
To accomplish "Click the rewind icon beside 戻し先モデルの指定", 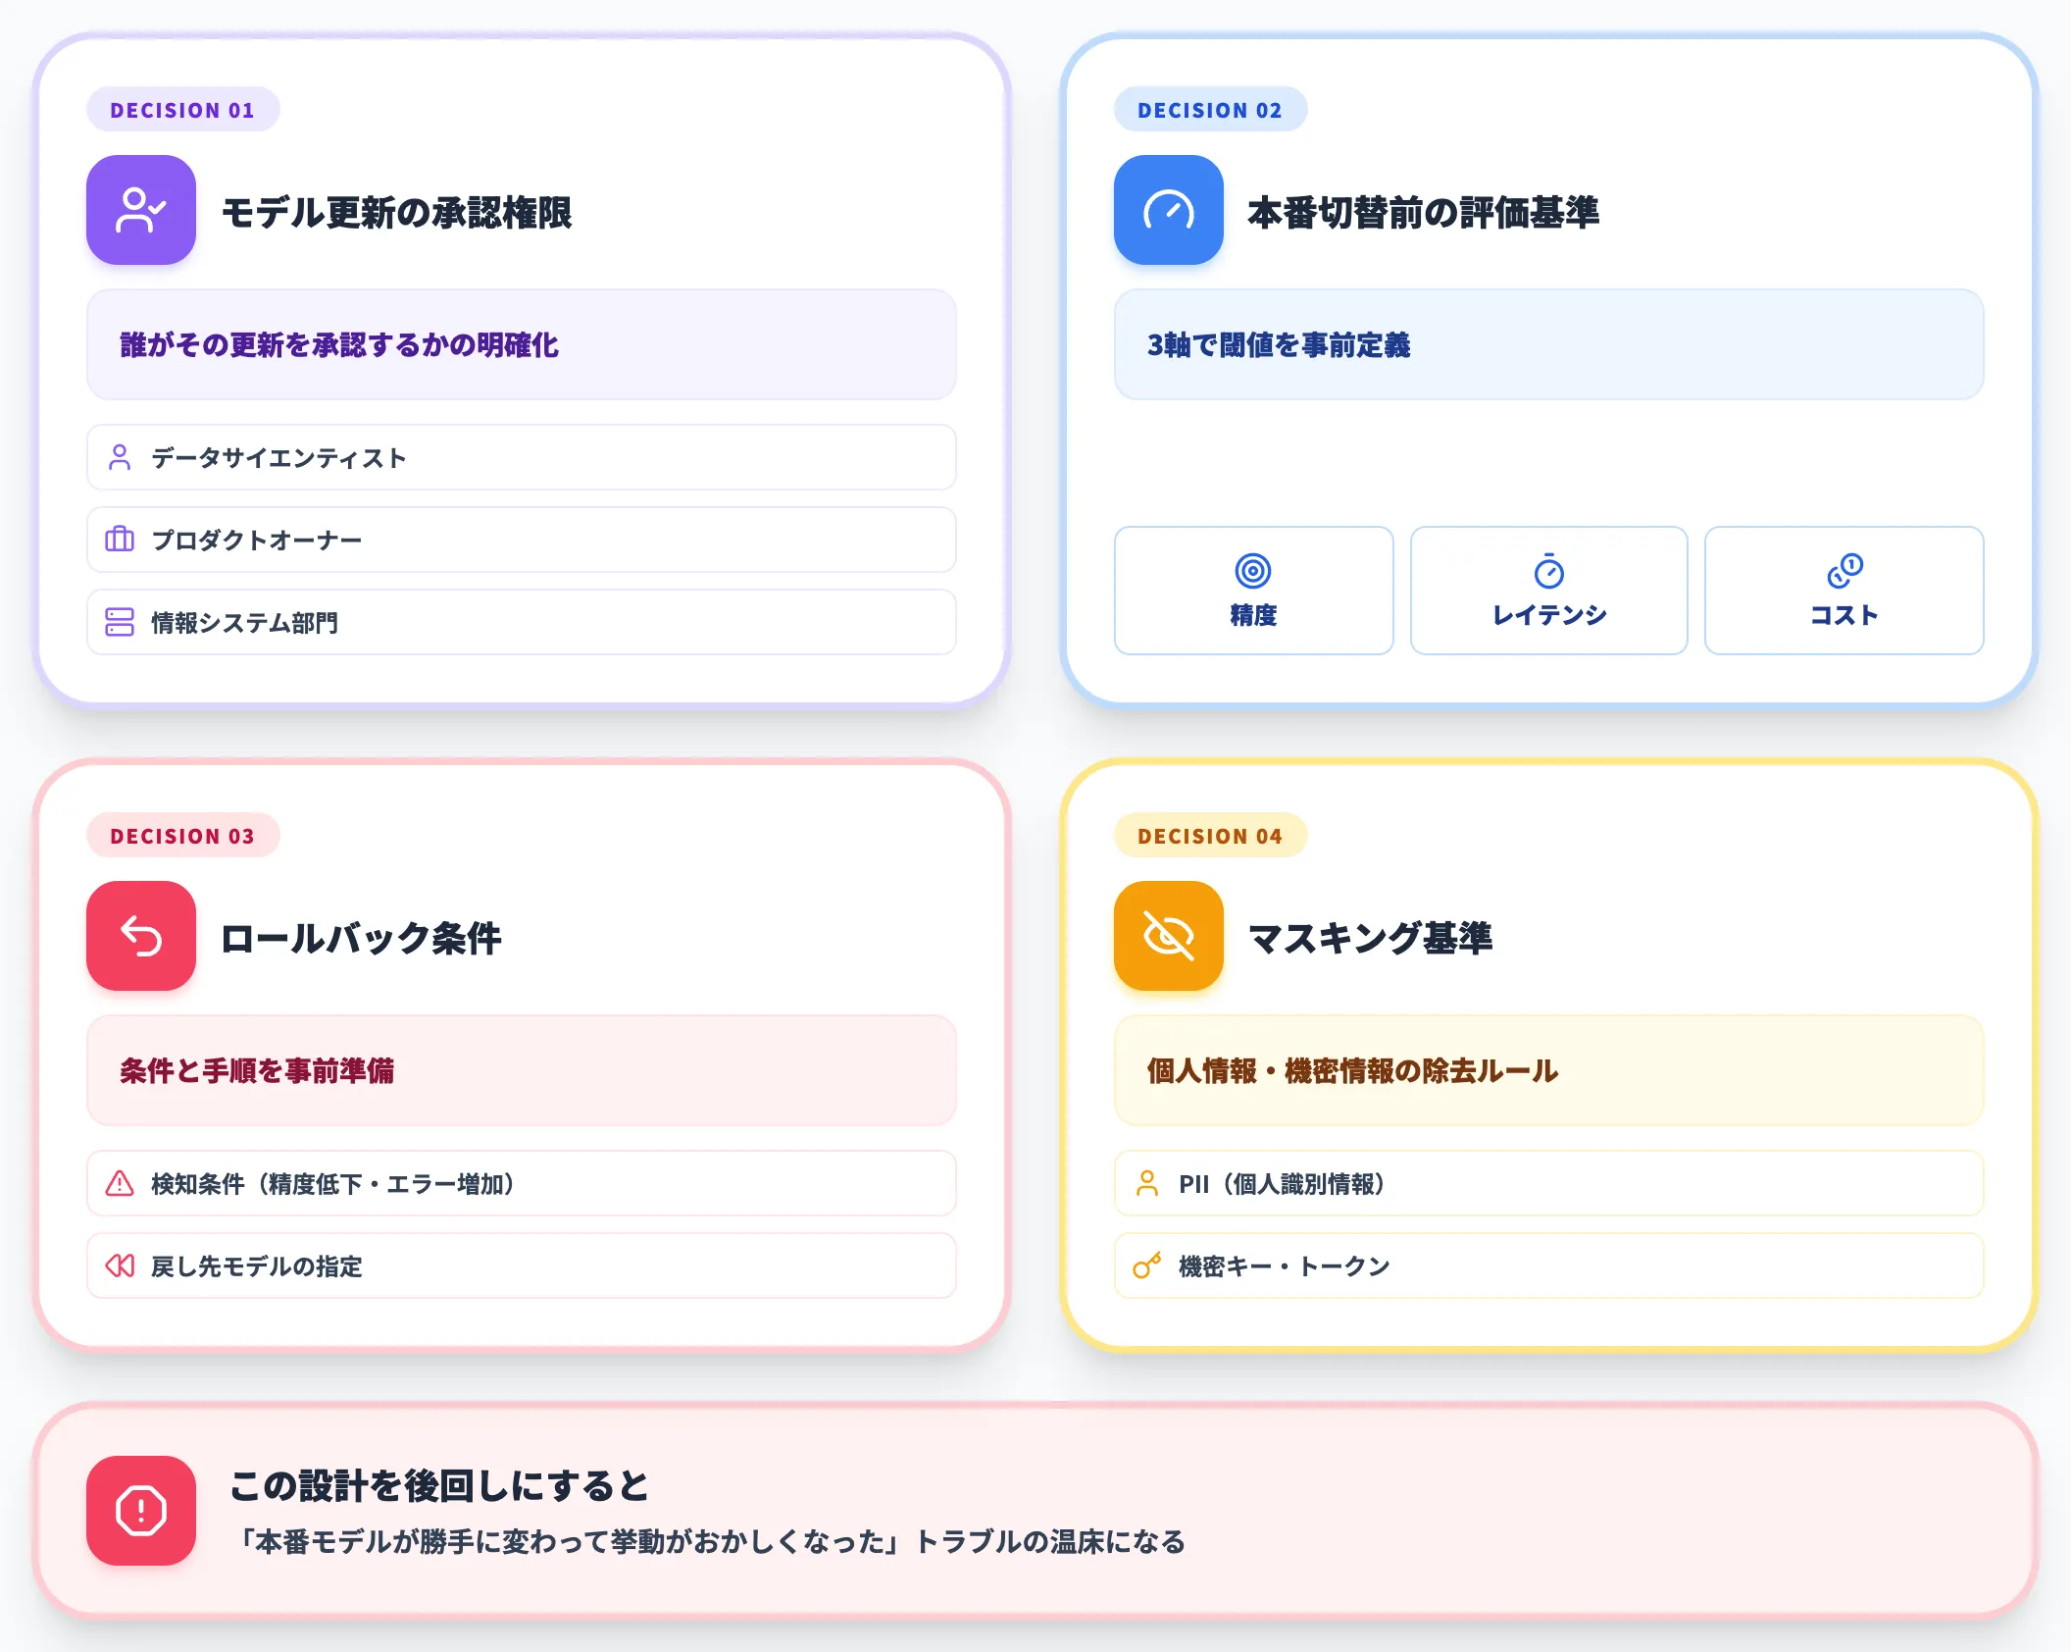I will (120, 1265).
